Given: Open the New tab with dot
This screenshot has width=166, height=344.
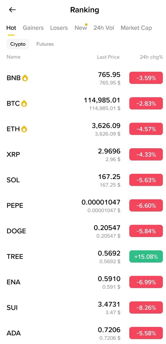Looking at the screenshot, I should (x=81, y=28).
